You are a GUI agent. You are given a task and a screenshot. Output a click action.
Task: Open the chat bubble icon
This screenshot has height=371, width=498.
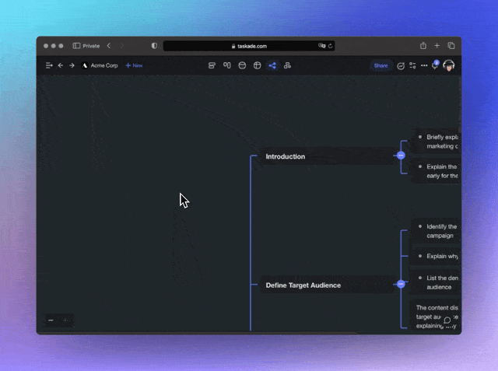(447, 320)
